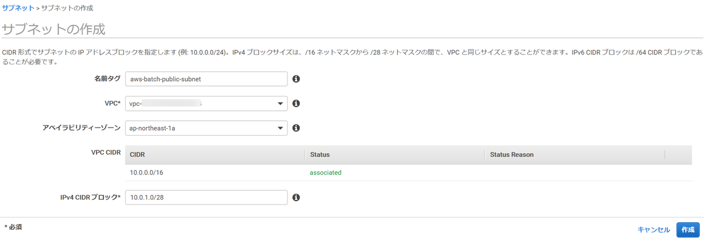
Task: Go to サブネット in the breadcrumb
Action: 18,8
